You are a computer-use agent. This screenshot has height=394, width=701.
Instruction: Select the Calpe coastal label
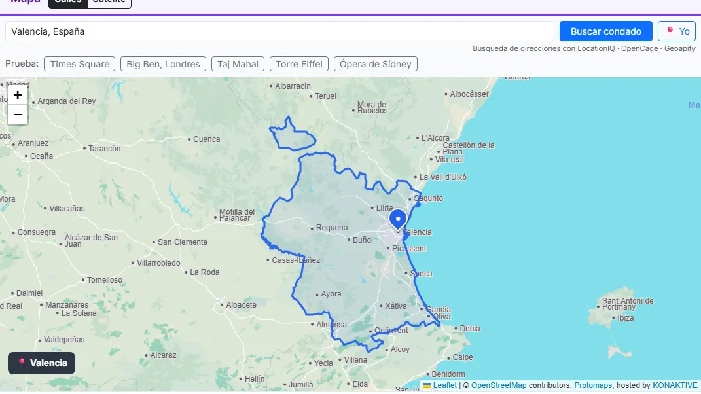(x=463, y=357)
